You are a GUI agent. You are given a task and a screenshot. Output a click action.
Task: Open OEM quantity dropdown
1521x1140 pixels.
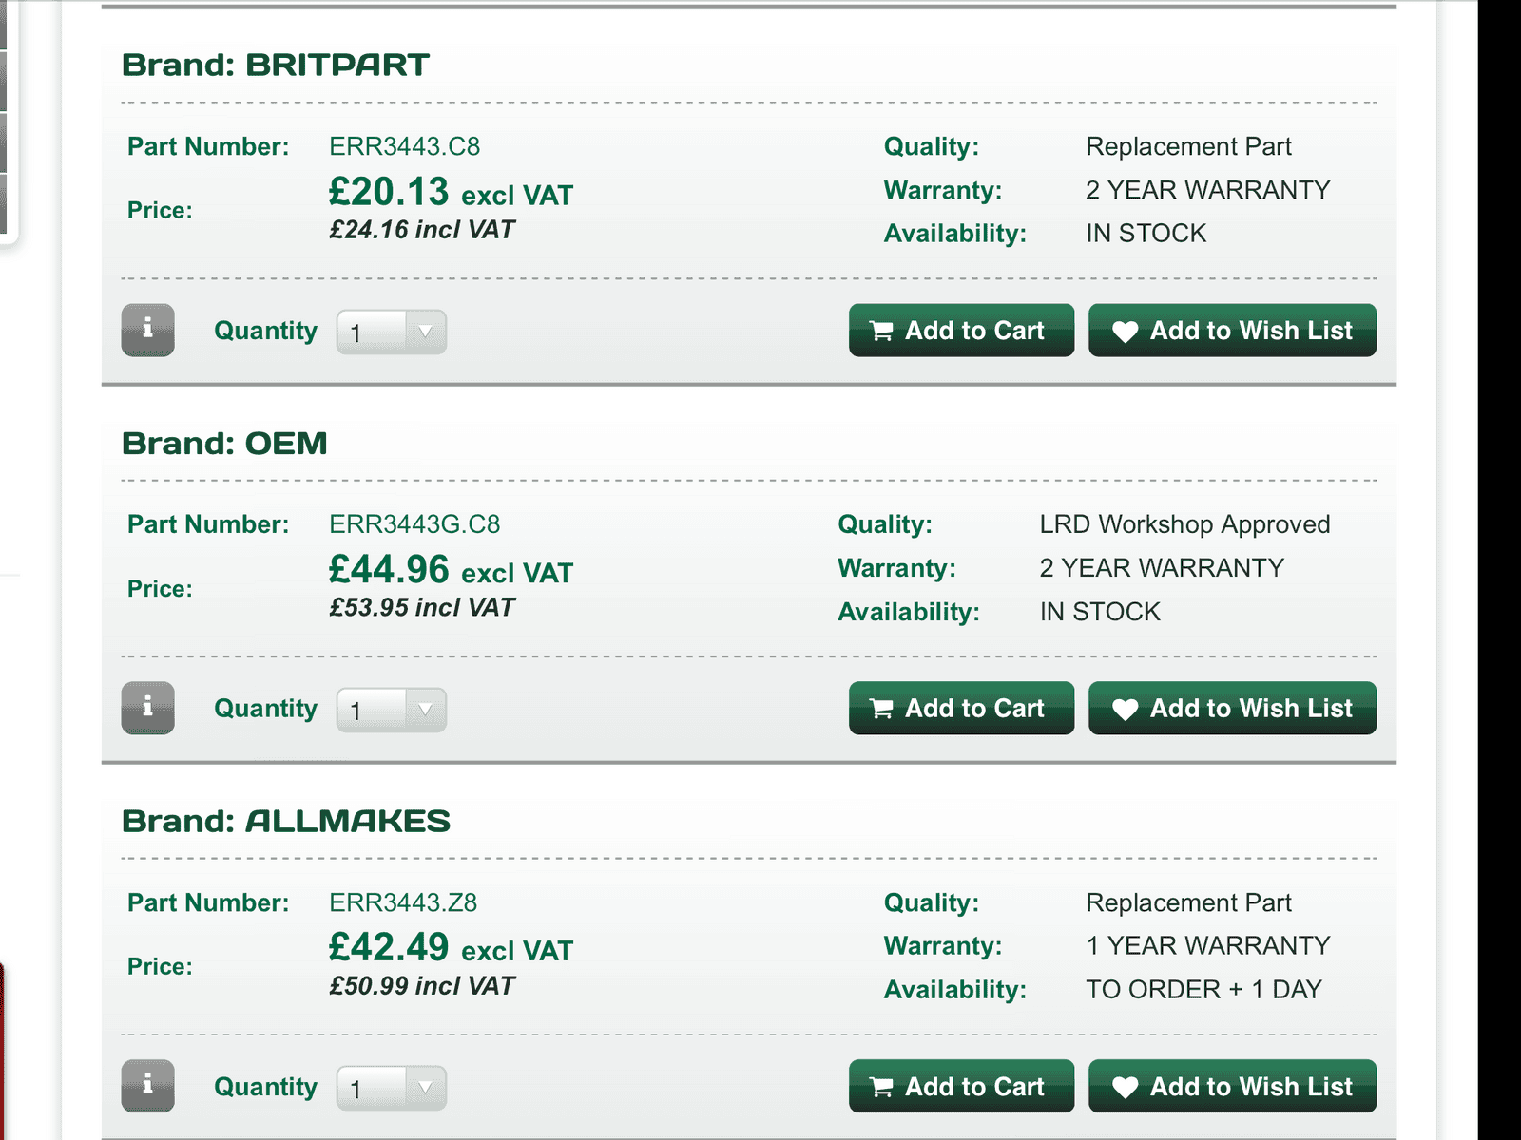[x=392, y=710]
